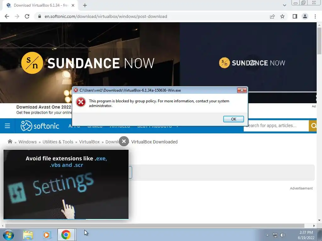The image size is (322, 241).
Task: Open Download Avast One 2022 ad link
Action: coord(44,107)
